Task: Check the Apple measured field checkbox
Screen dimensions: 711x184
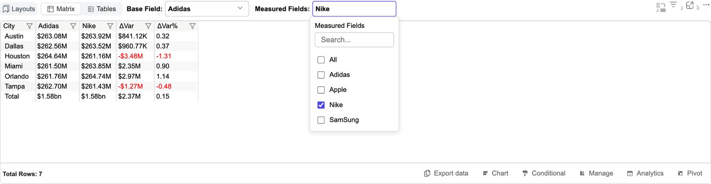Action: point(321,90)
